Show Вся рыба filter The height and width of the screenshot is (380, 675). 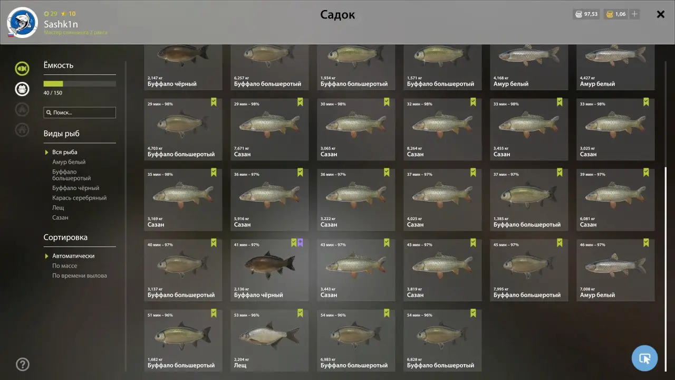click(64, 152)
